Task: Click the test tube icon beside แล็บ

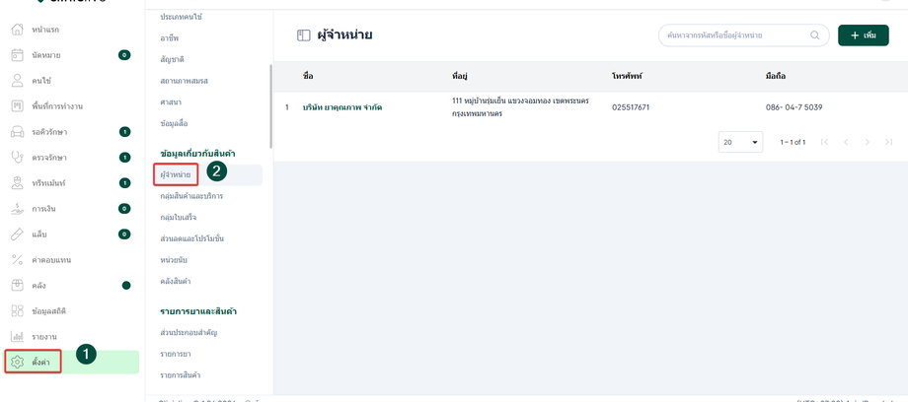Action: [x=18, y=234]
